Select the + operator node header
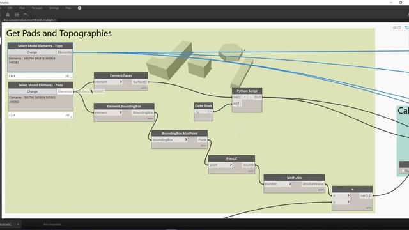Screen dimensions: 409x230 click(x=352, y=189)
